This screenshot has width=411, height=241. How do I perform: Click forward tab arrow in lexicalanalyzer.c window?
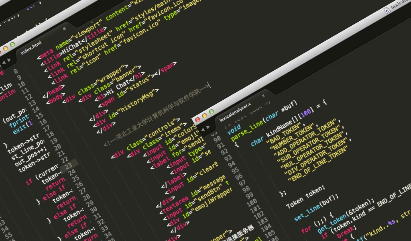pyautogui.click(x=208, y=127)
